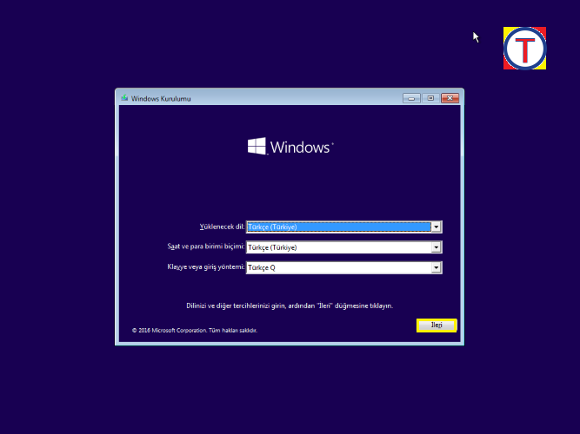Open the Klavye veya giriş yöntemi arrow
The height and width of the screenshot is (434, 580).
437,267
